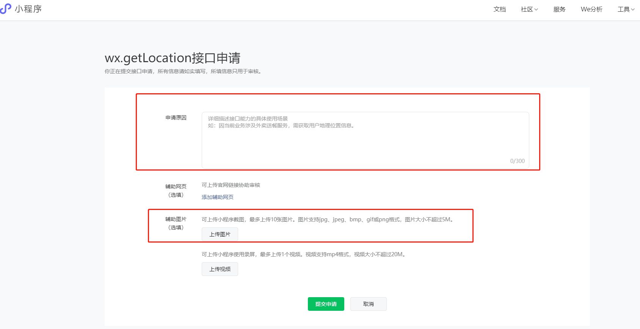Focus the 申请原因 text area

point(365,140)
